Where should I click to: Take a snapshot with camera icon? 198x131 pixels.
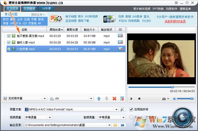pyautogui.click(x=164, y=99)
